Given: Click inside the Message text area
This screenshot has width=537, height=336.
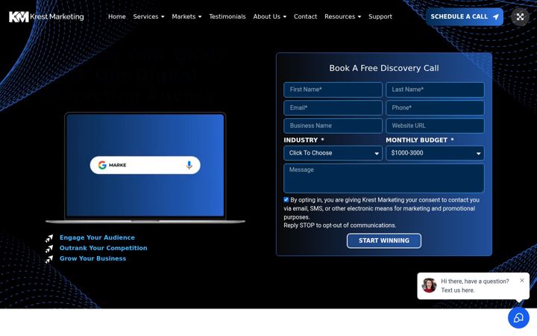Looking at the screenshot, I should pos(383,178).
